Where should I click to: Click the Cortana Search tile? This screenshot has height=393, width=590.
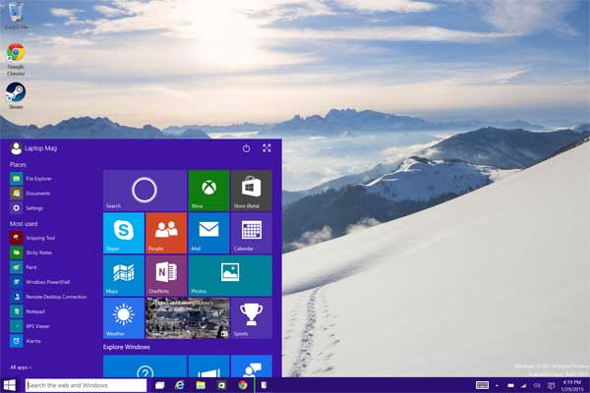(145, 190)
